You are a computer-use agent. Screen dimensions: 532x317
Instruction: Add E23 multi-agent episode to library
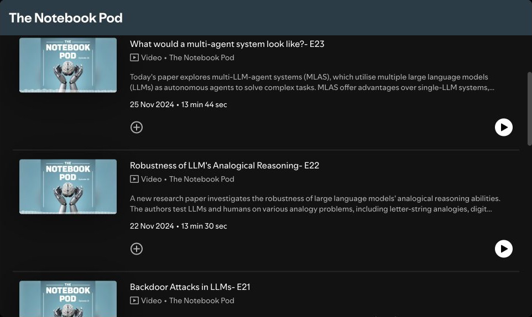click(x=137, y=128)
